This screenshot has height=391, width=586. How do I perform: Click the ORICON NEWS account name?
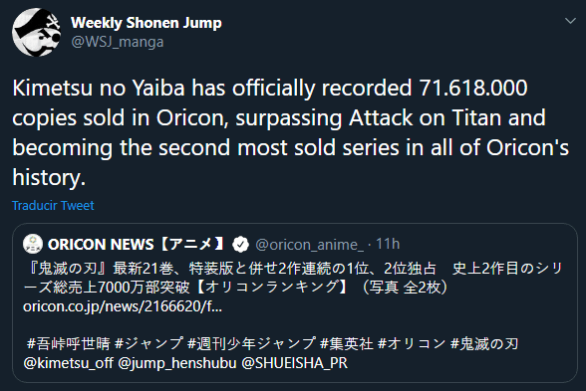coord(136,244)
